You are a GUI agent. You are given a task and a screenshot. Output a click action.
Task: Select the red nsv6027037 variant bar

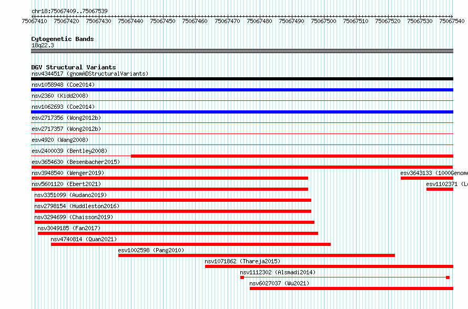click(352, 289)
